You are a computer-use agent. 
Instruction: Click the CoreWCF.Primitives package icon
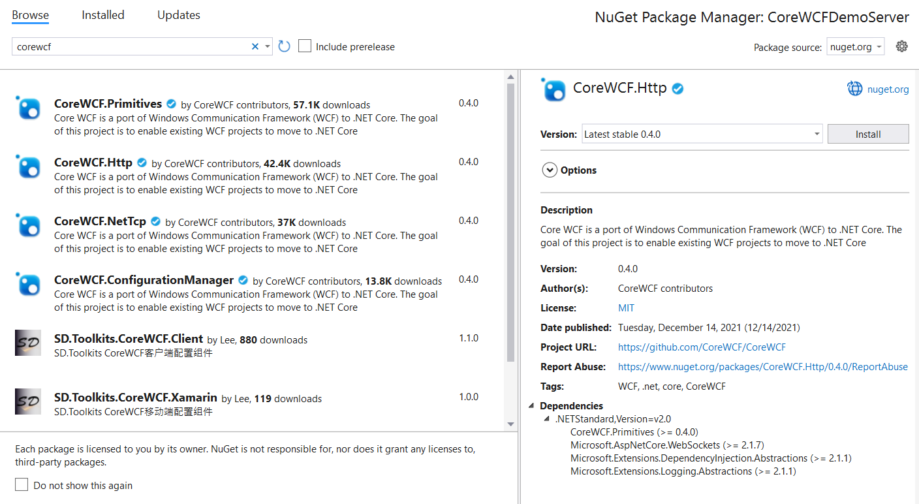coord(29,108)
